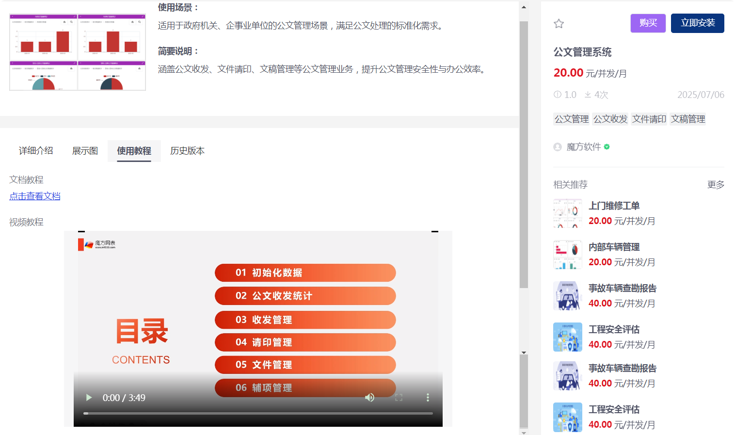
Task: Click the video time 0:00 / 3:49
Action: pos(124,398)
